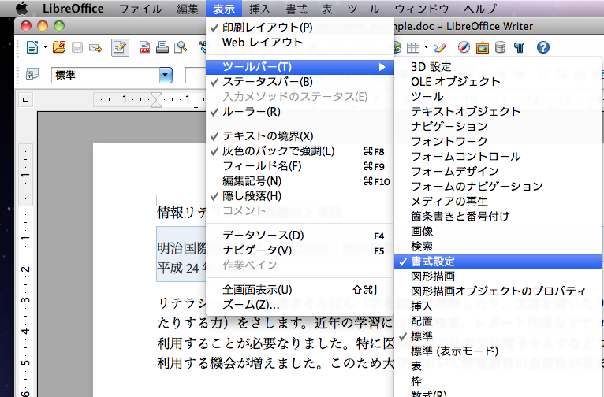604x397 pixels.
Task: Enable 図形描画オブジェクトのプロパティ toolbar
Action: tap(498, 291)
